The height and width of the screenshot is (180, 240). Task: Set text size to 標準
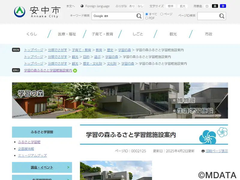coord(170,6)
